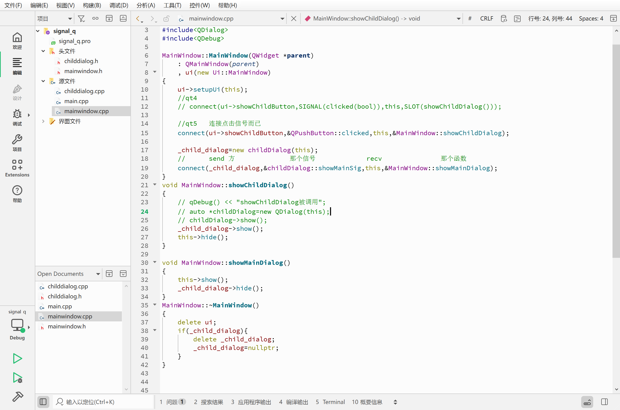Fold the destructor at line 35

tap(155, 305)
